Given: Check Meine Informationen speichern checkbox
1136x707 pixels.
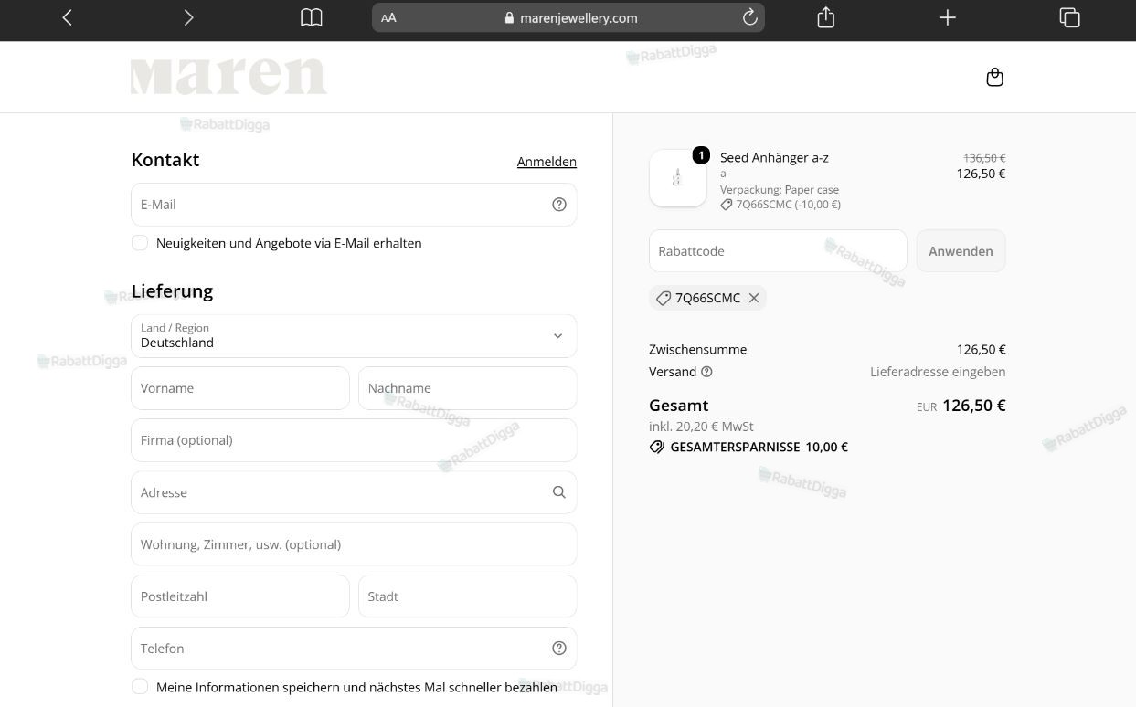Looking at the screenshot, I should coord(140,687).
